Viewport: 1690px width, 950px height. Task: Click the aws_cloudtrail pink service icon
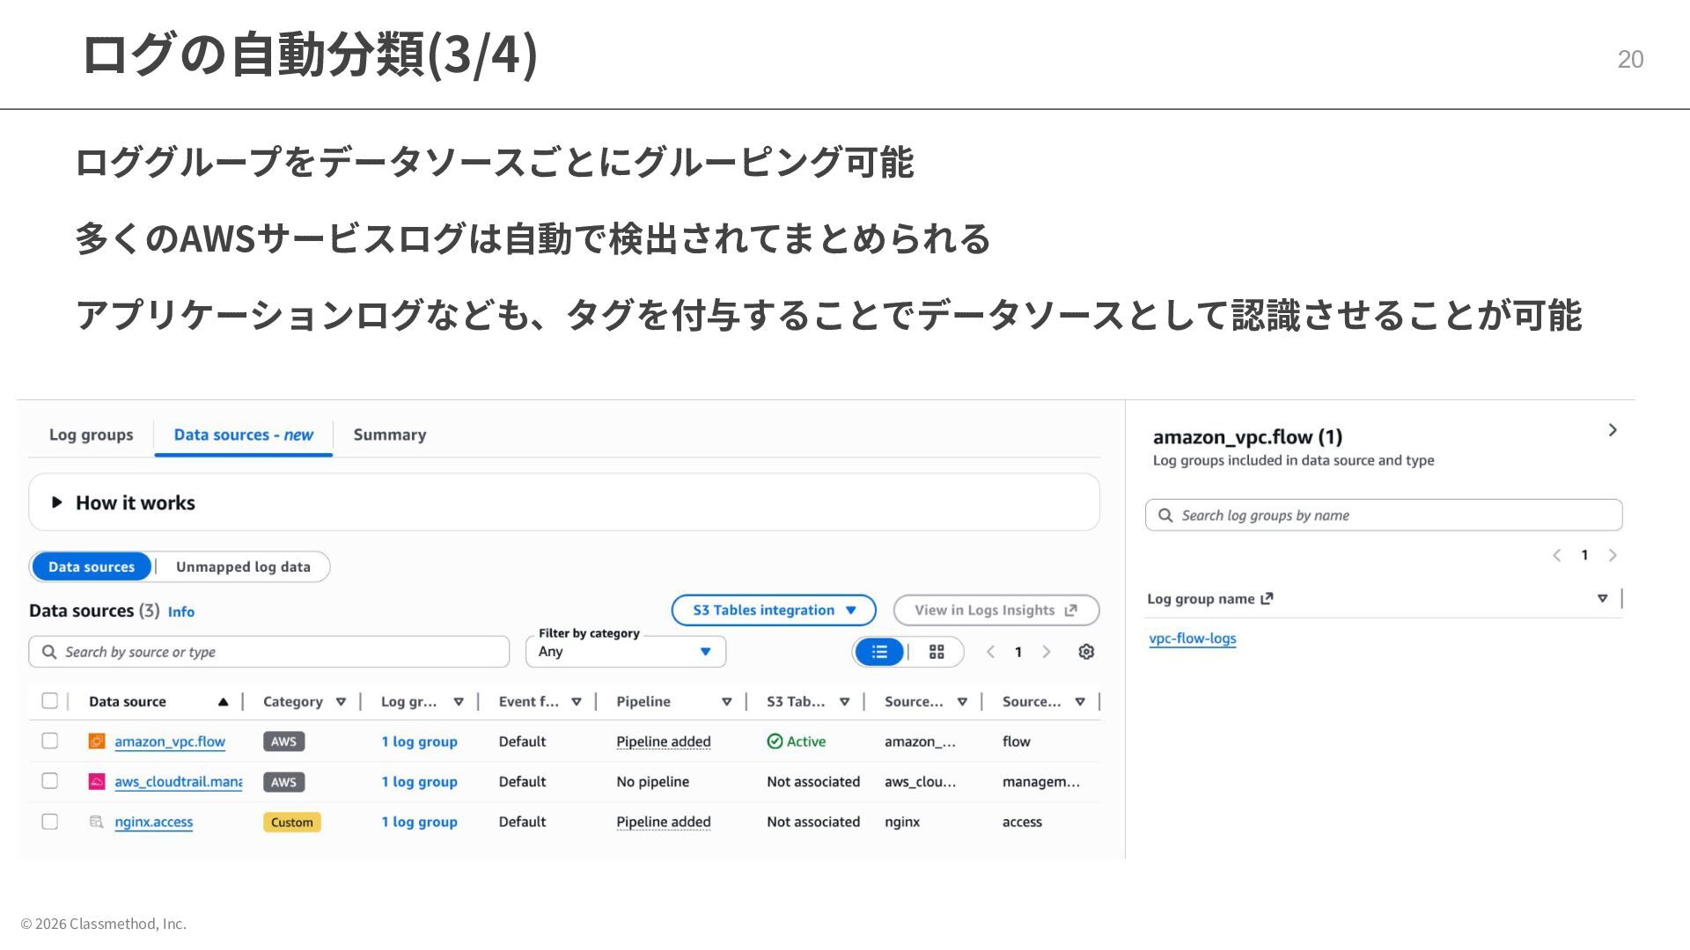pyautogui.click(x=97, y=782)
